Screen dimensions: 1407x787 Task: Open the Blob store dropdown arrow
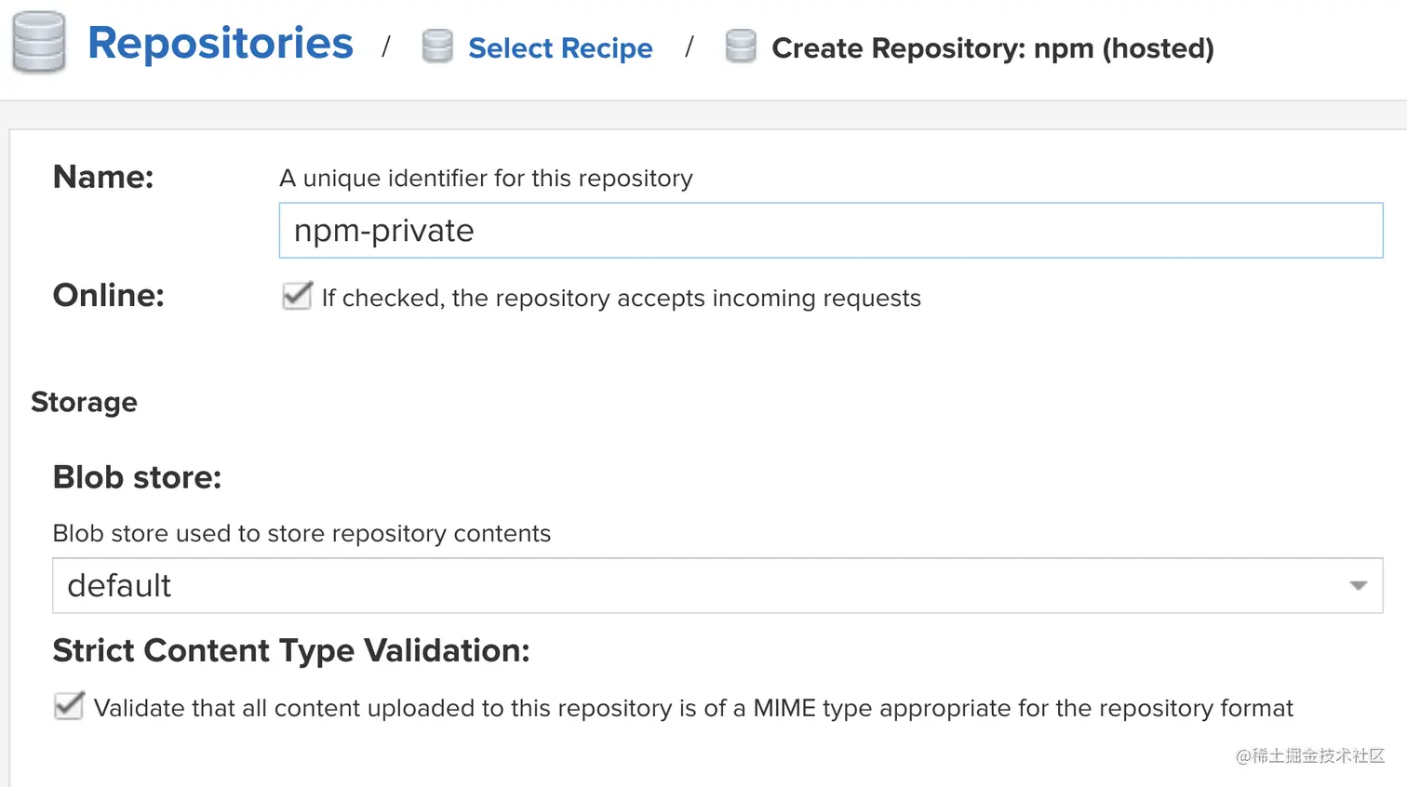click(1358, 586)
